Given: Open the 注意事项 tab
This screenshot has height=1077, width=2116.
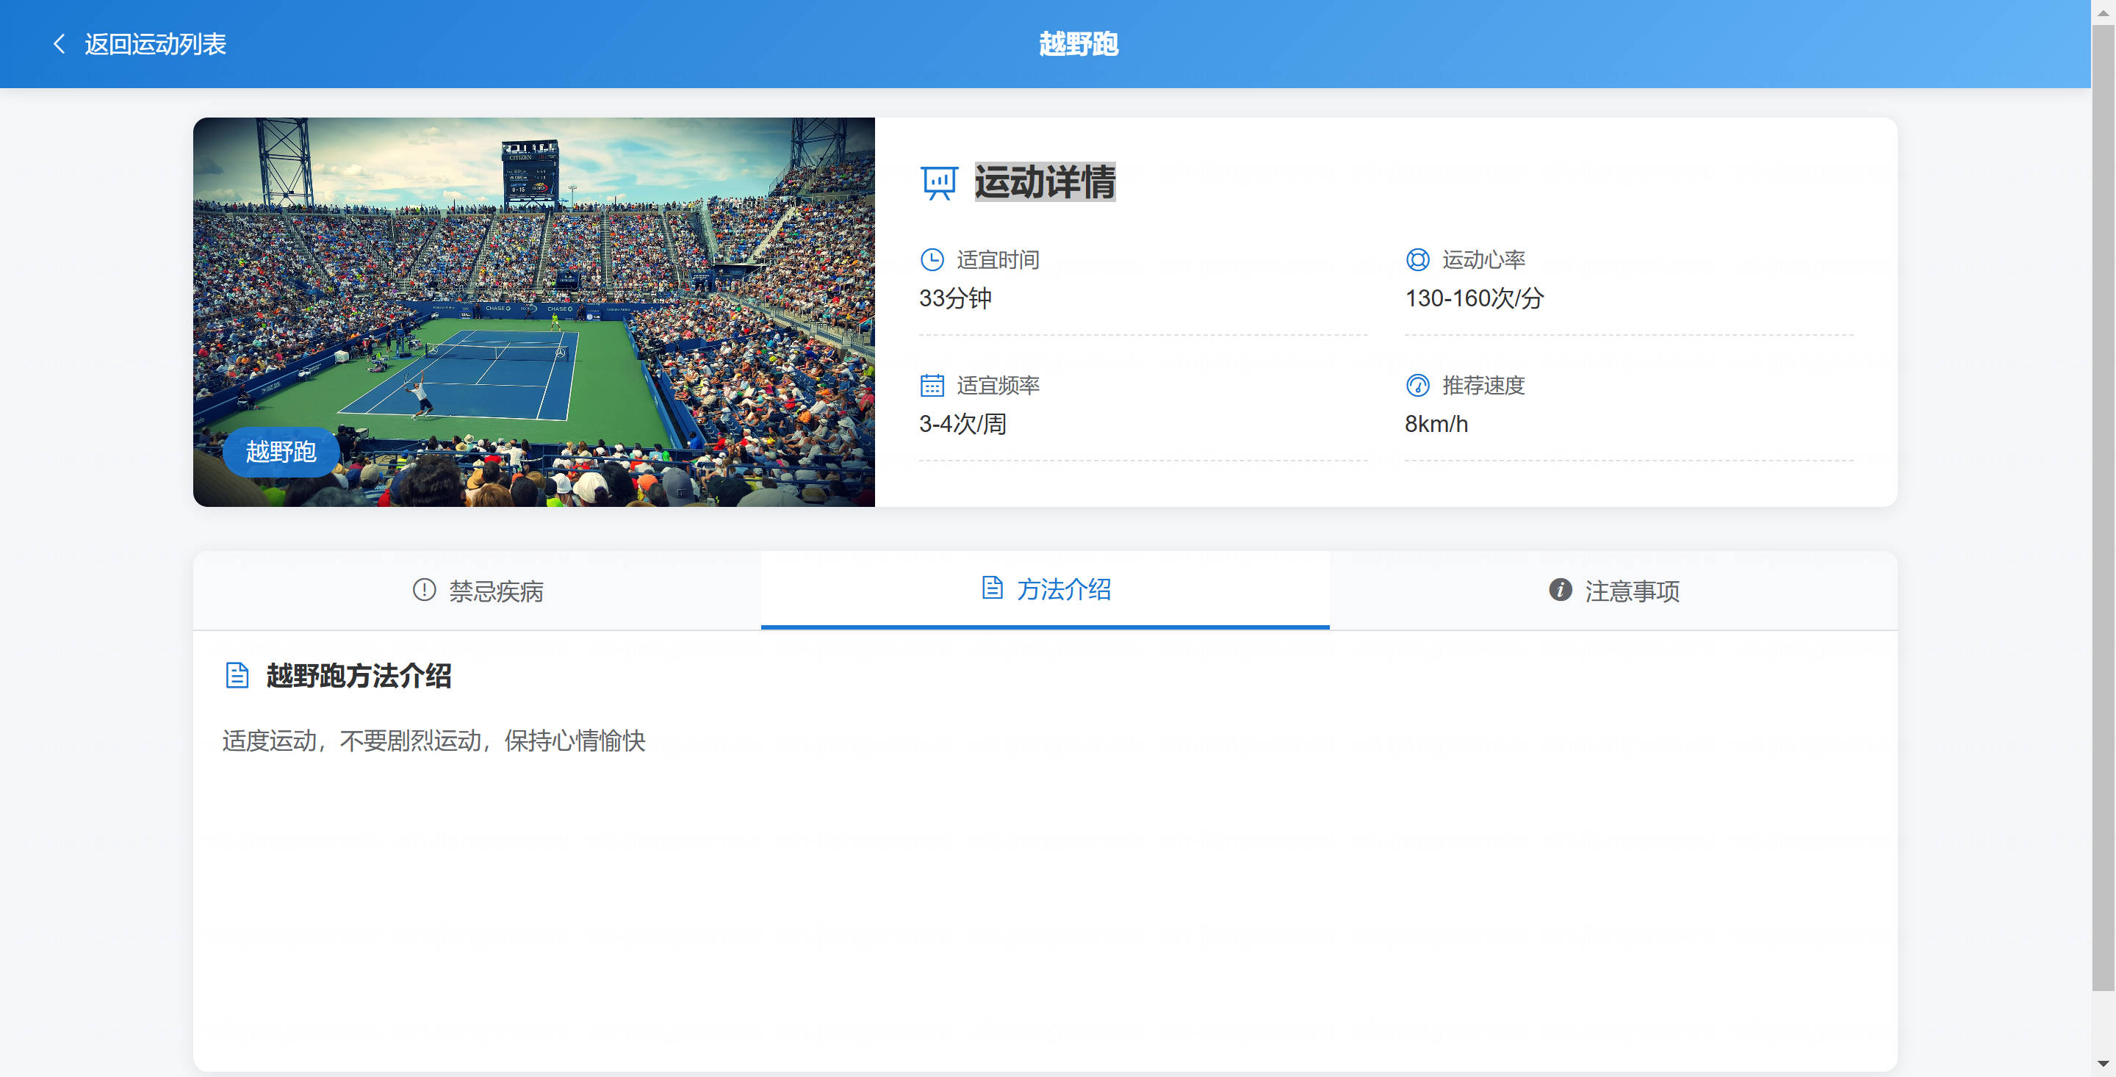Looking at the screenshot, I should point(1613,591).
